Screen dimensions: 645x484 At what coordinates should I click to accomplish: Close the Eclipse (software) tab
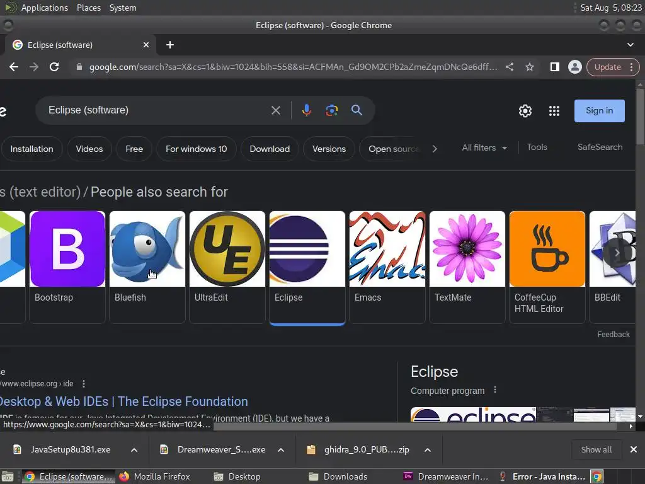click(146, 45)
